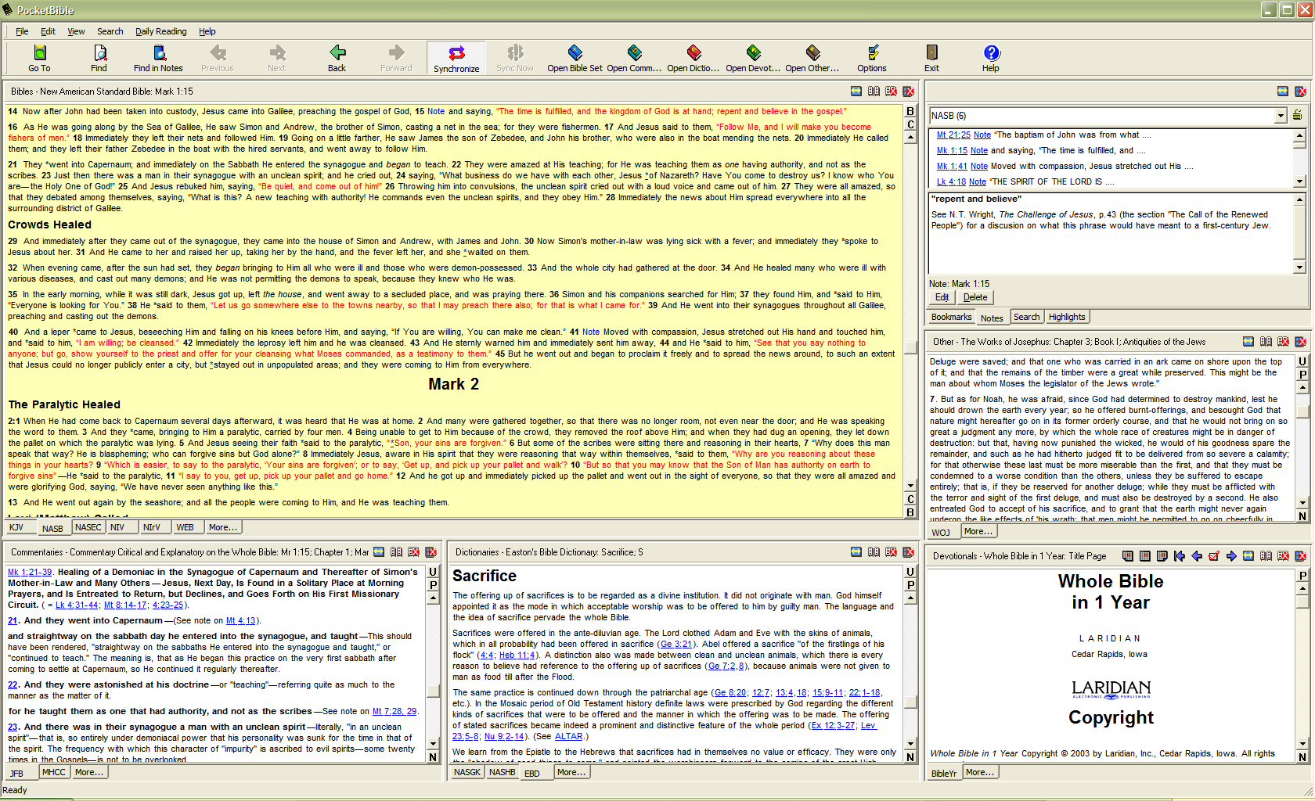This screenshot has width=1315, height=801.
Task: Maximize the Josephus Other pane icon
Action: pos(1248,342)
